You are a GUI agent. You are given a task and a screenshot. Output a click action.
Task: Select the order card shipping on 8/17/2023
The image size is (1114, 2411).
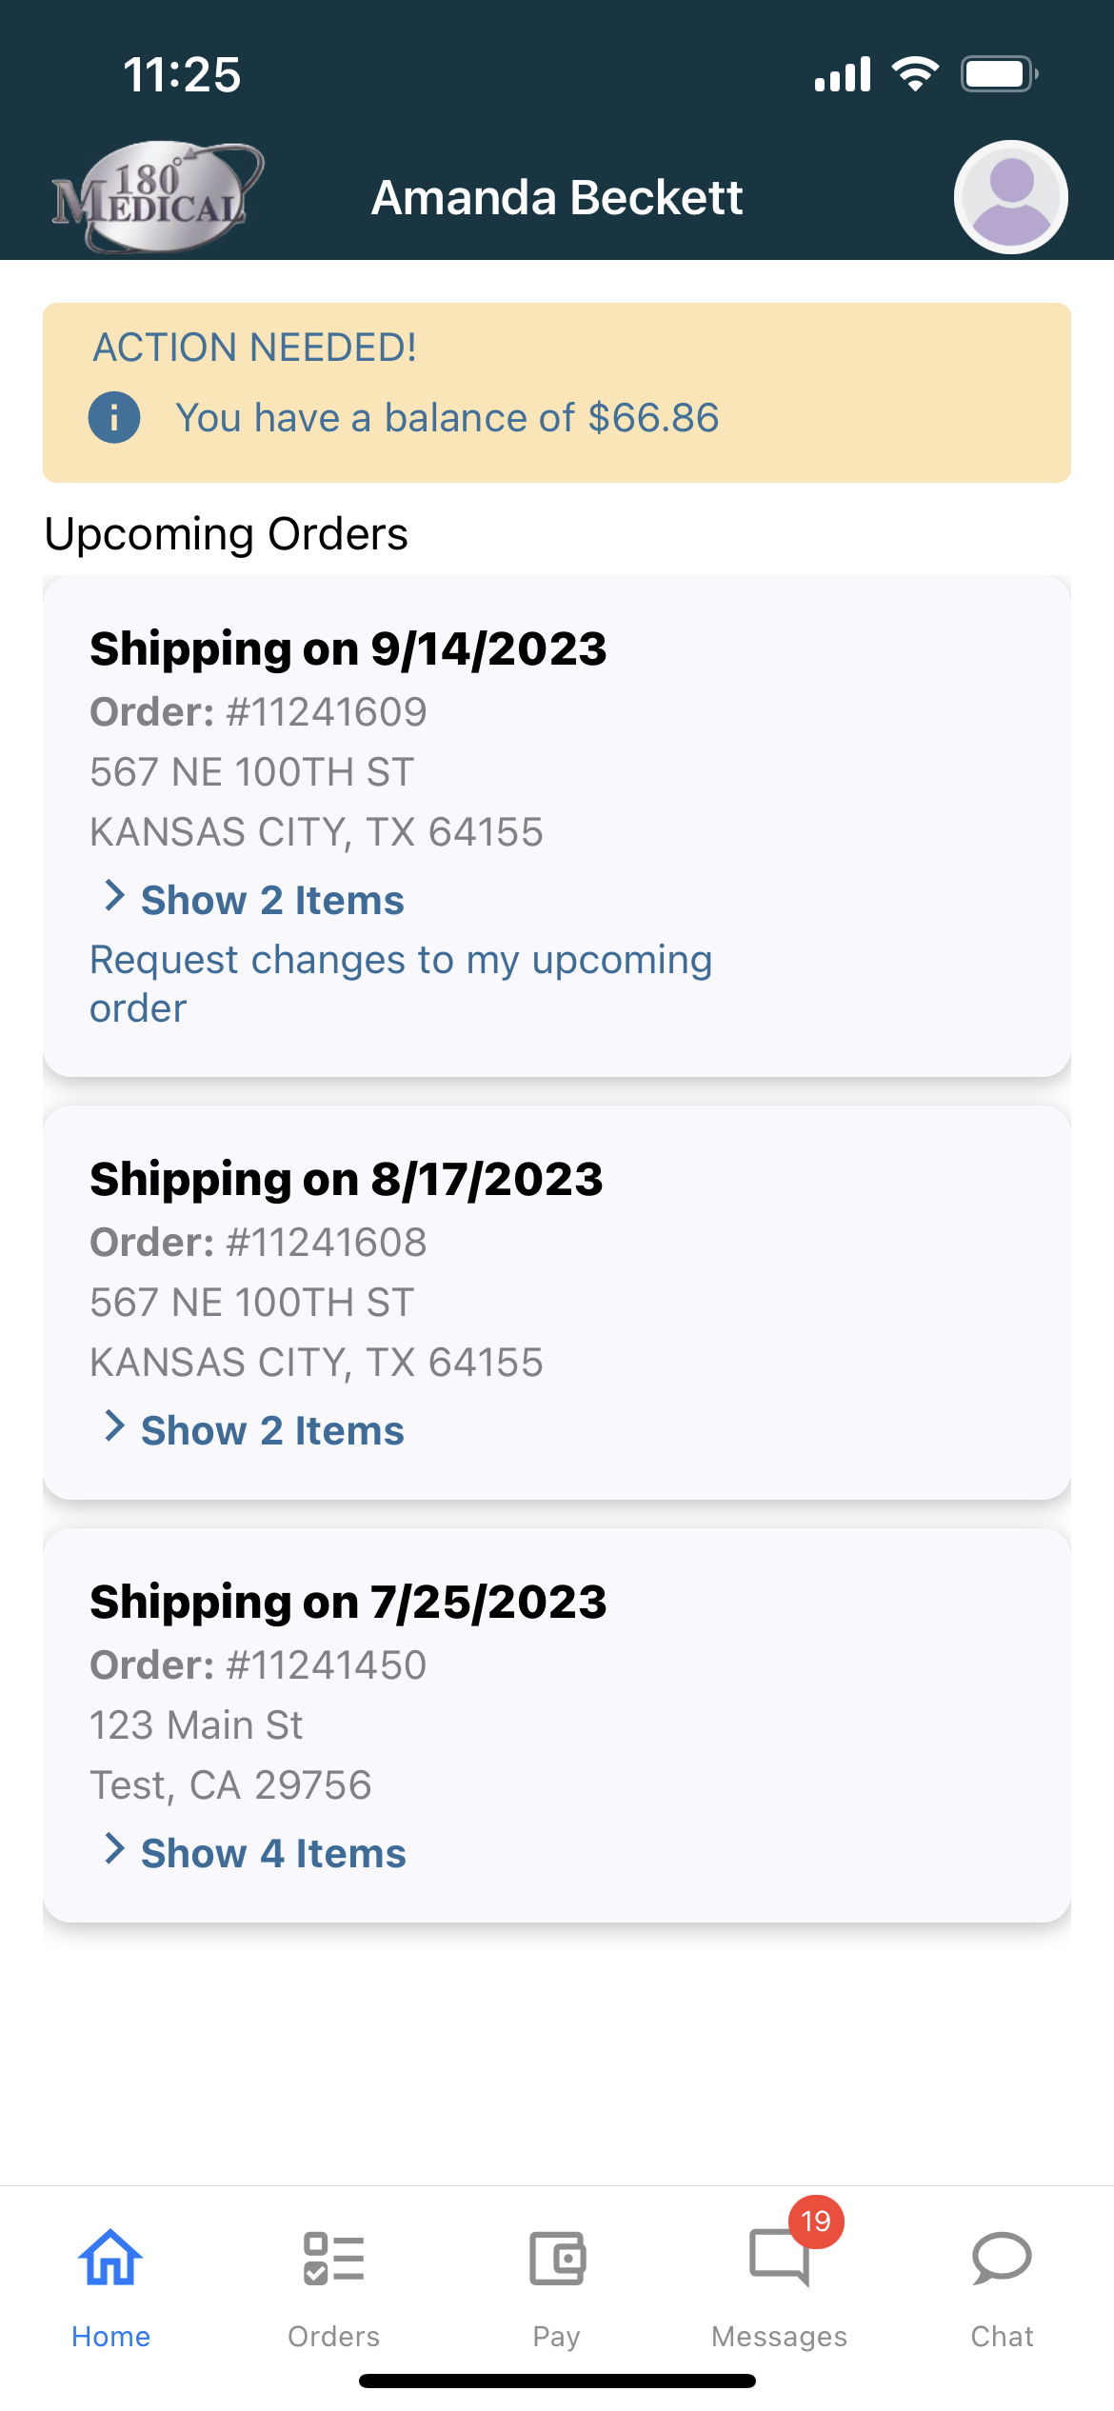[x=557, y=1303]
